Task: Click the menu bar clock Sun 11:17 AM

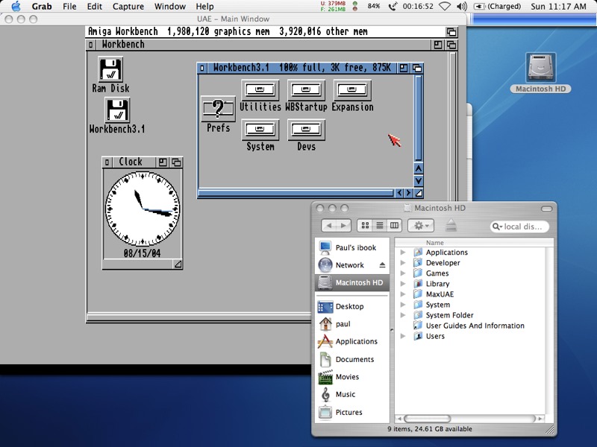Action: pos(558,7)
